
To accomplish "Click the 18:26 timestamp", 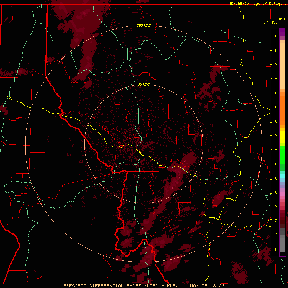I will [x=218, y=286].
